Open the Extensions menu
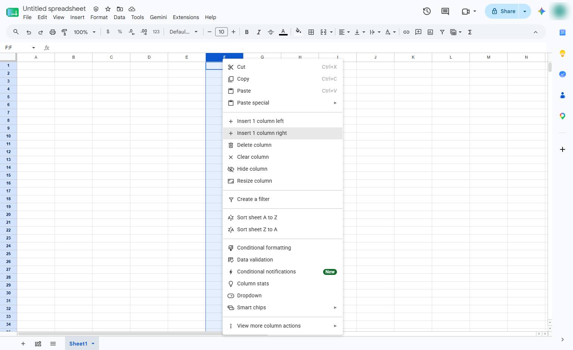573x350 pixels. (186, 17)
